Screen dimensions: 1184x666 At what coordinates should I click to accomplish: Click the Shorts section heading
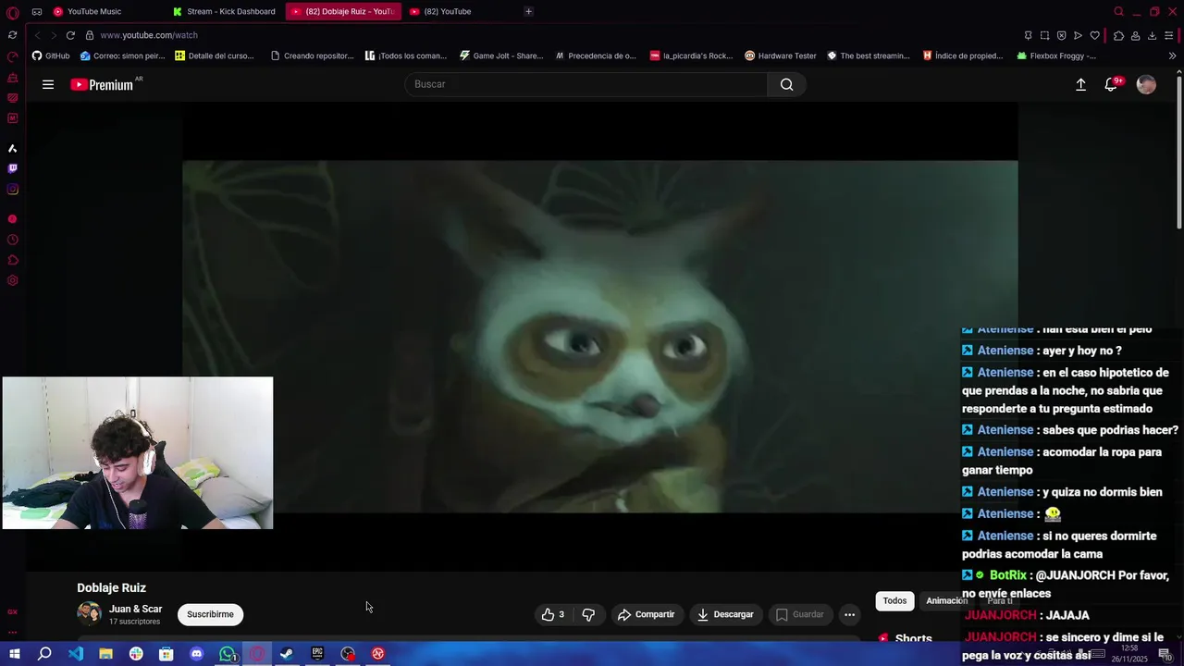coord(913,638)
